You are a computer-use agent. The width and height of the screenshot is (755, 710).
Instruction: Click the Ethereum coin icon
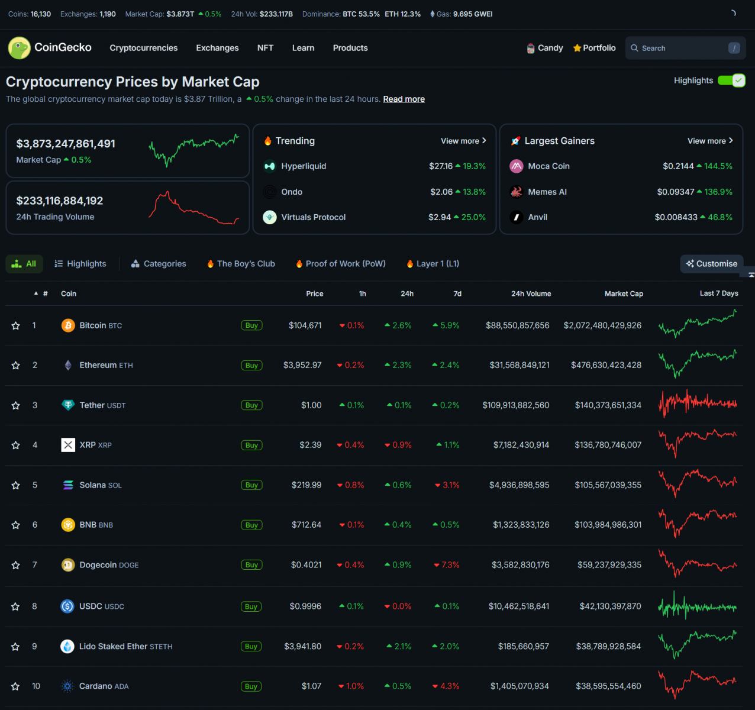(x=68, y=365)
